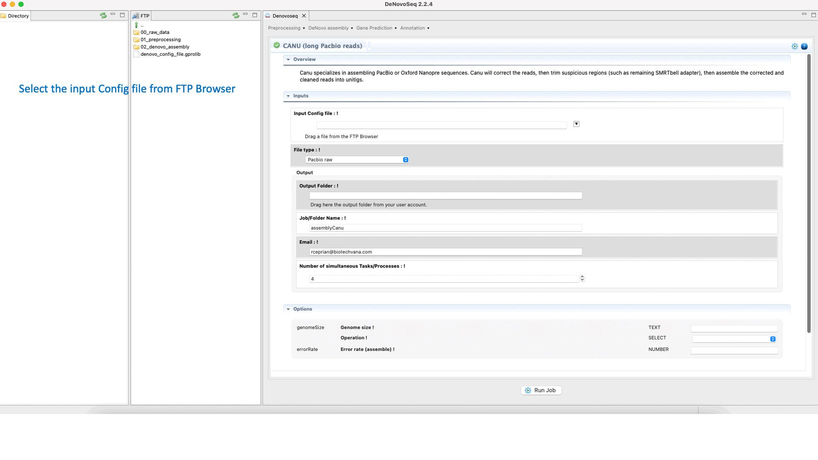Open the Input Config file dropdown arrow
This screenshot has height=460, width=818.
click(x=576, y=124)
